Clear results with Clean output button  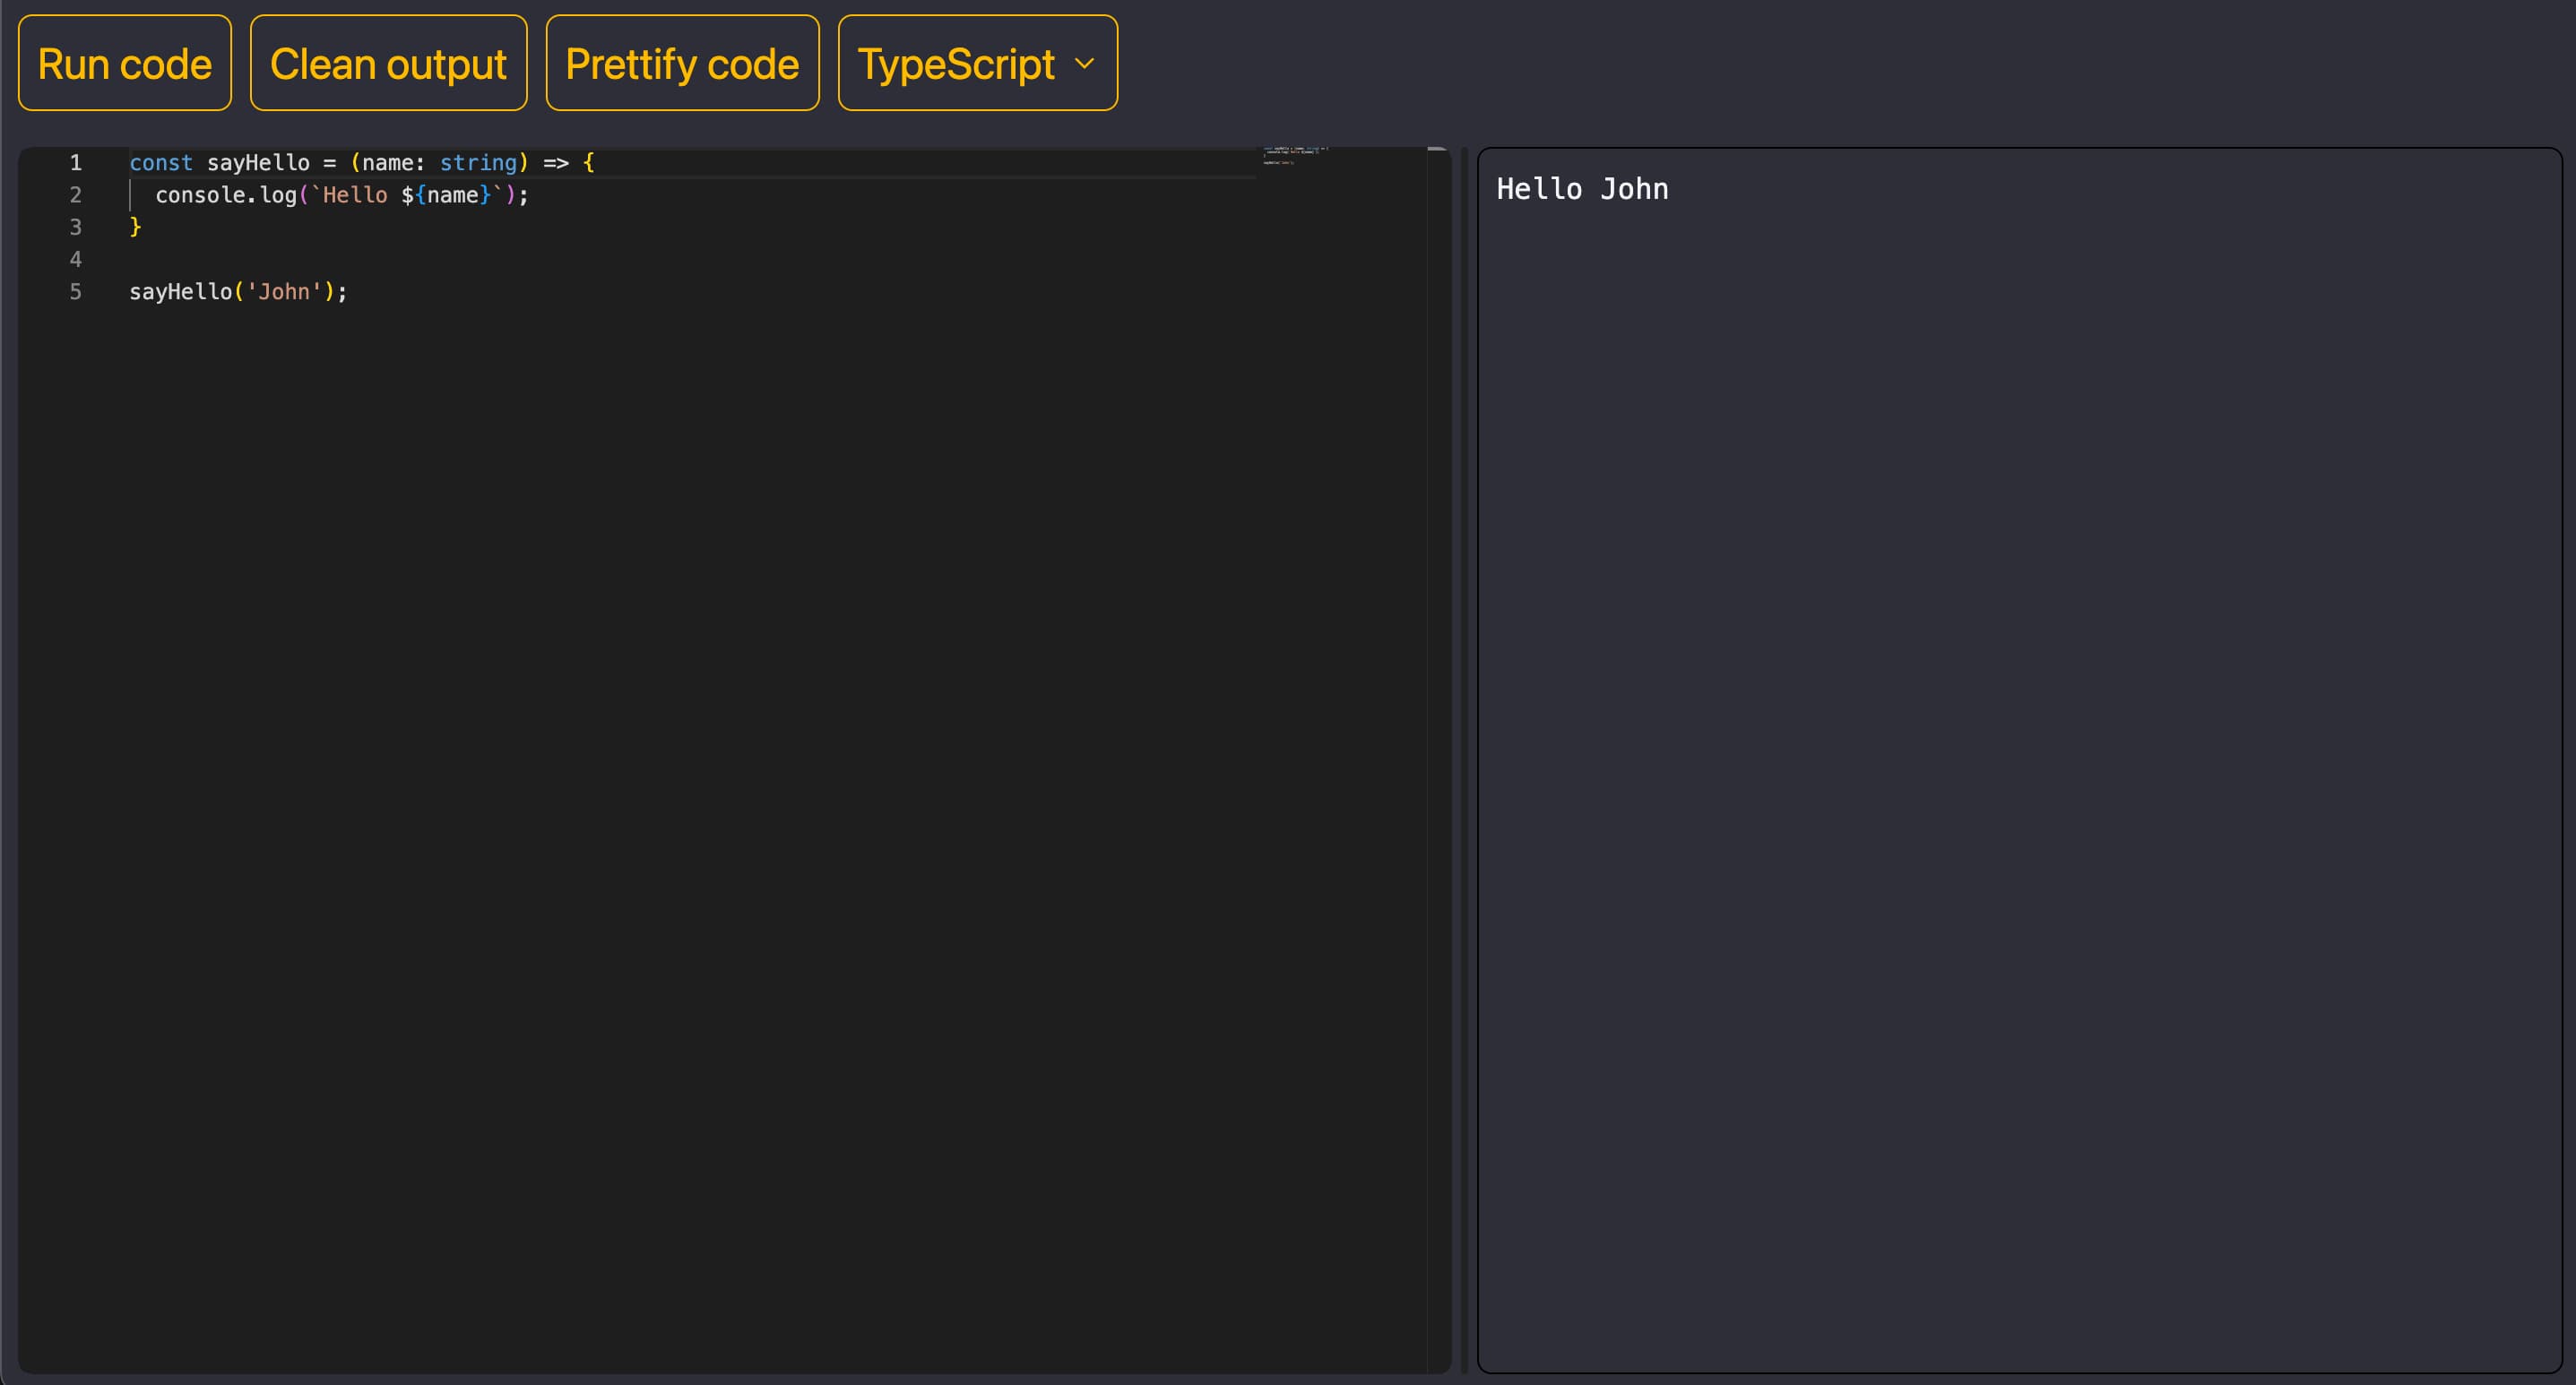point(388,63)
